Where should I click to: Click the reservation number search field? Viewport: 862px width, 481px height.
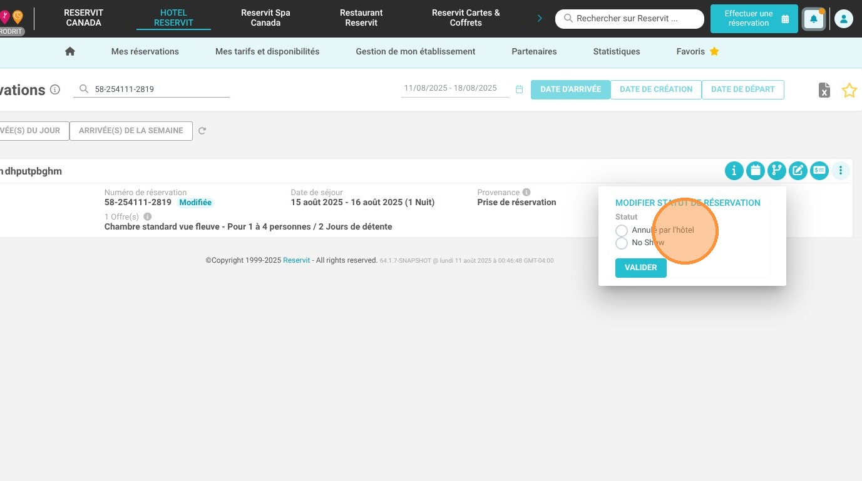(151, 89)
